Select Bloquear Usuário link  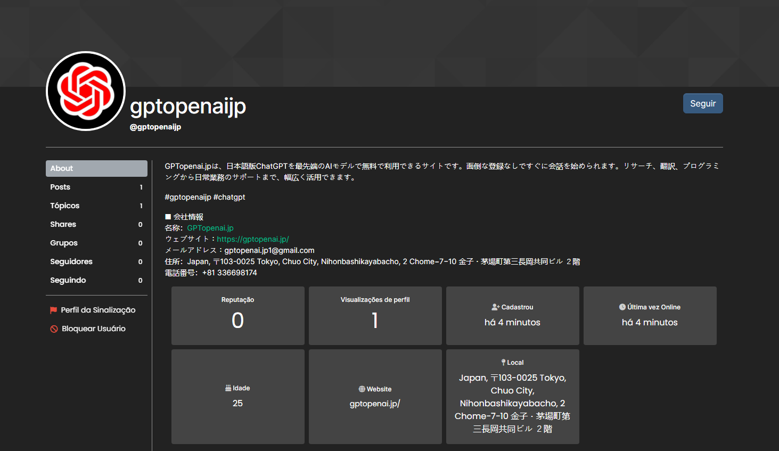pos(94,329)
